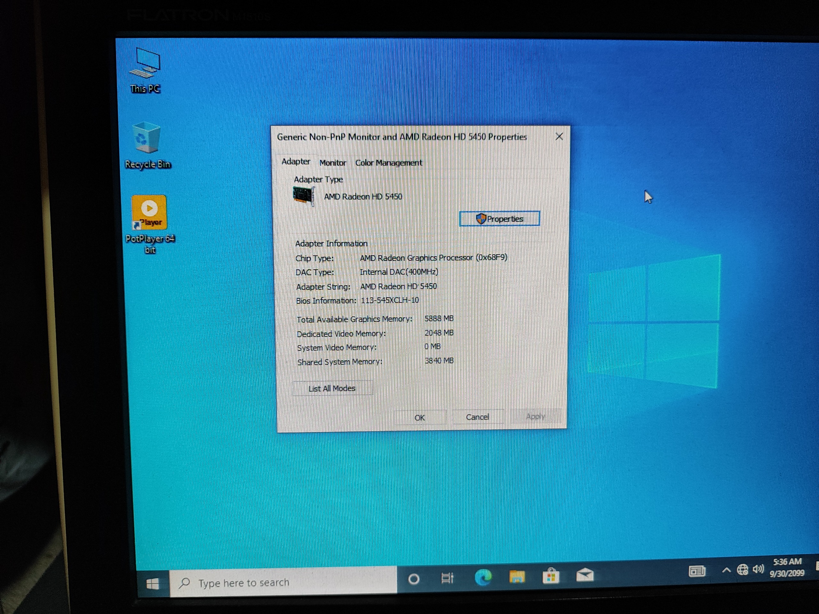Select the Recycle Bin desktop icon
The height and width of the screenshot is (614, 819).
147,146
